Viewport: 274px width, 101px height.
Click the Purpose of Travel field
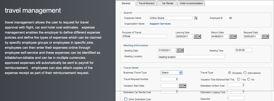[144, 36]
